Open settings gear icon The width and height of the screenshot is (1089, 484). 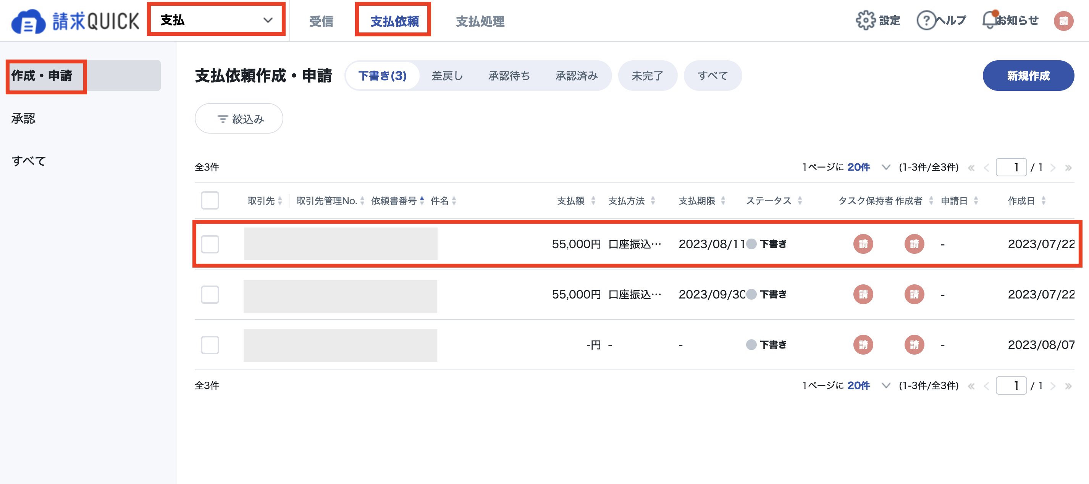pyautogui.click(x=865, y=20)
